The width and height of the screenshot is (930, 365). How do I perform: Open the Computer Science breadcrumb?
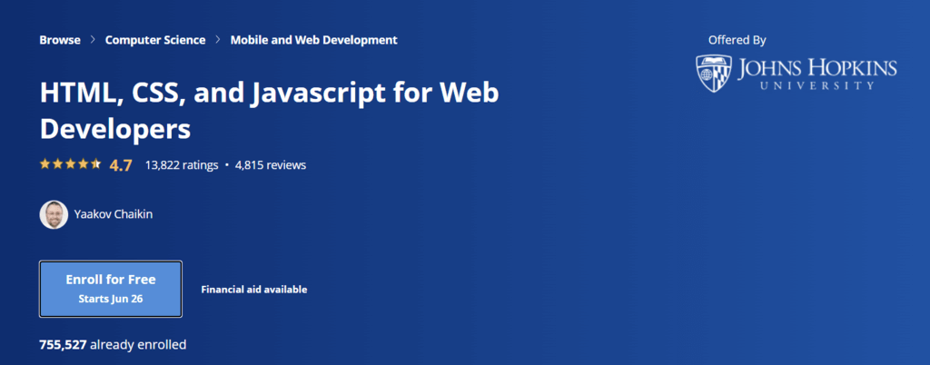tap(155, 40)
